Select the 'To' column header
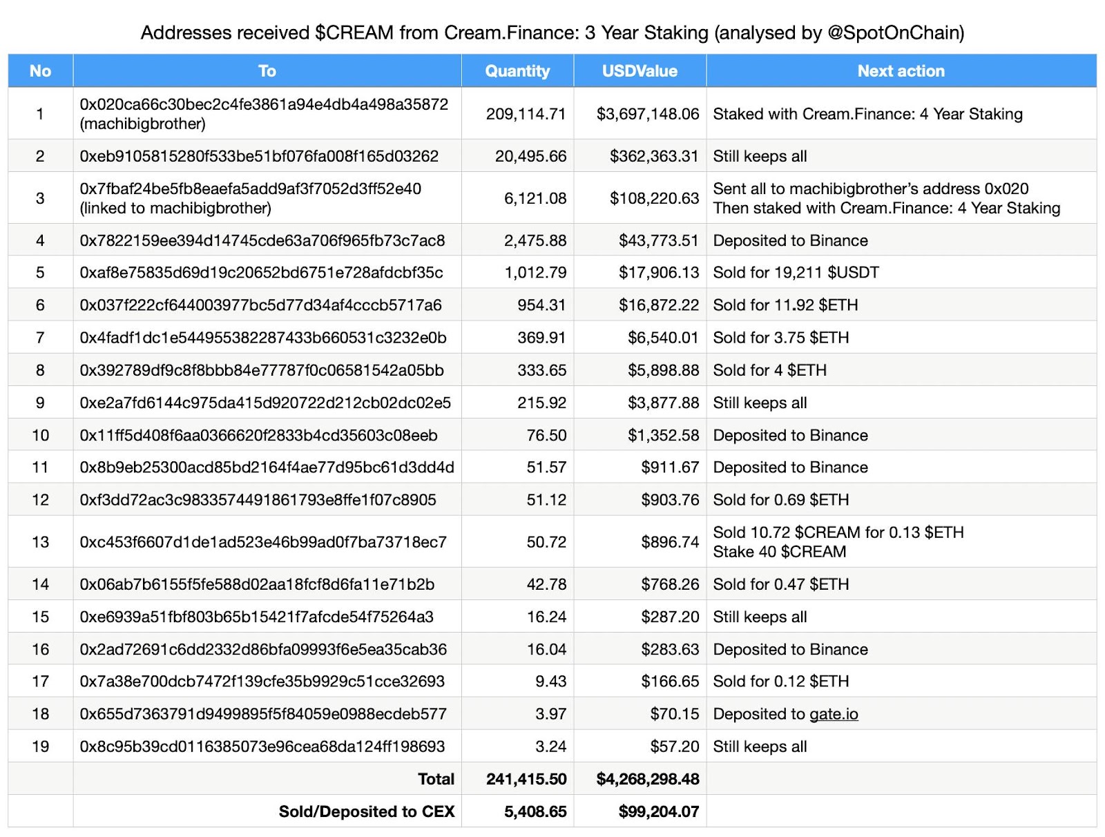This screenshot has width=1105, height=837. [x=267, y=71]
